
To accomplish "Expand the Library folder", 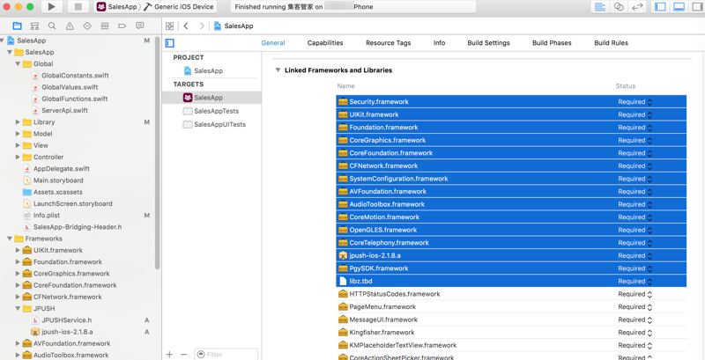I will click(x=18, y=122).
